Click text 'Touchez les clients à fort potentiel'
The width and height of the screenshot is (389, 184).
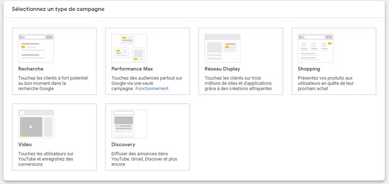(53, 78)
